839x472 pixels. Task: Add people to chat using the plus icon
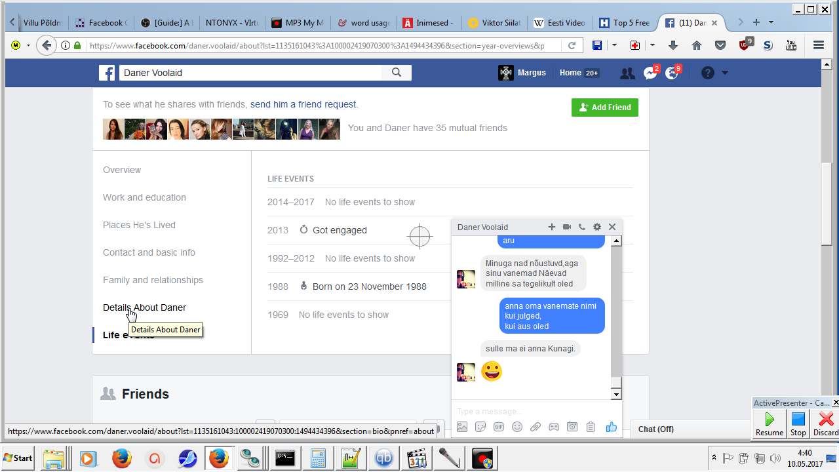pyautogui.click(x=552, y=227)
